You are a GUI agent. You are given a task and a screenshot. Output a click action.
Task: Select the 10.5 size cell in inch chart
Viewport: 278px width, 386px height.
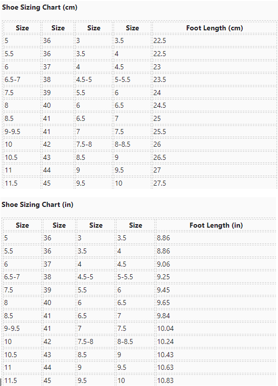point(22,355)
